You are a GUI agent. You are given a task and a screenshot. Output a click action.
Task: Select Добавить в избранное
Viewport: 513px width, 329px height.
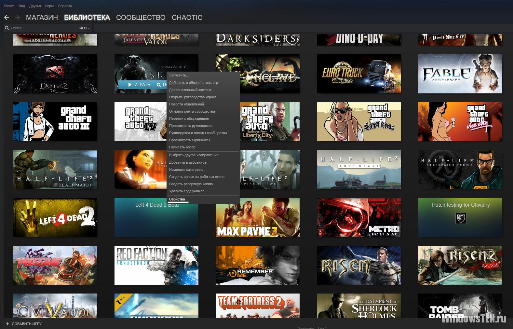pos(203,162)
